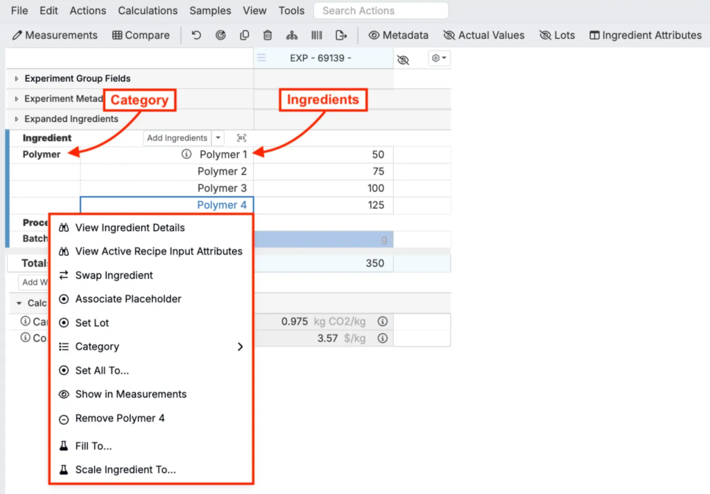Click the copy duplicate icon

coord(244,35)
